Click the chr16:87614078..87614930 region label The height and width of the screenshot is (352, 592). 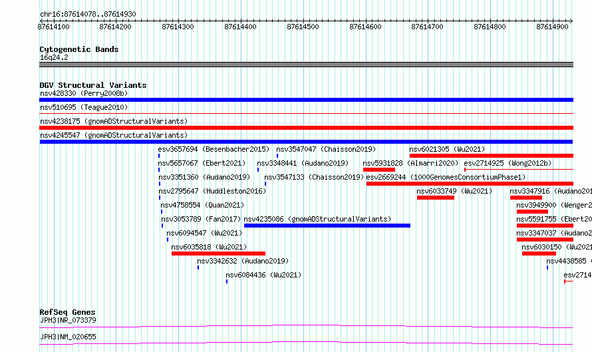pyautogui.click(x=88, y=14)
